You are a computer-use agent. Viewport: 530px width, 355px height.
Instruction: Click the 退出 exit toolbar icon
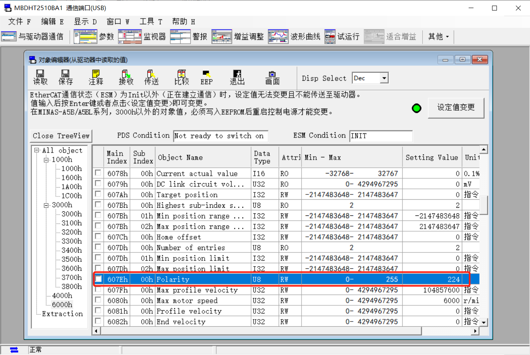coord(237,77)
